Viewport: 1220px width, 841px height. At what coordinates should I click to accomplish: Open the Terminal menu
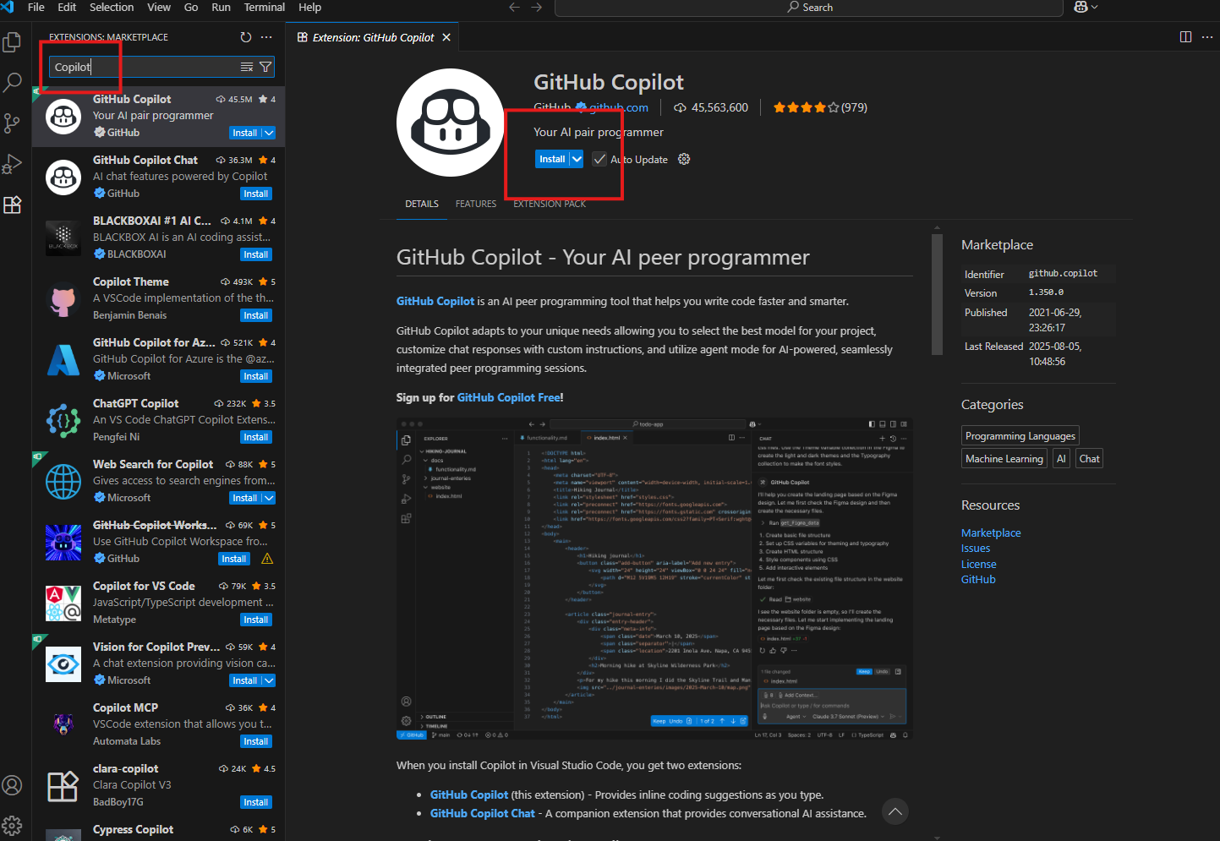[x=264, y=8]
